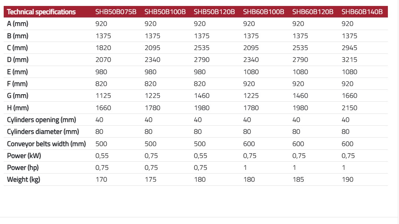This screenshot has width=399, height=224.
Task: Click the 170 weight value
Action: click(x=101, y=179)
